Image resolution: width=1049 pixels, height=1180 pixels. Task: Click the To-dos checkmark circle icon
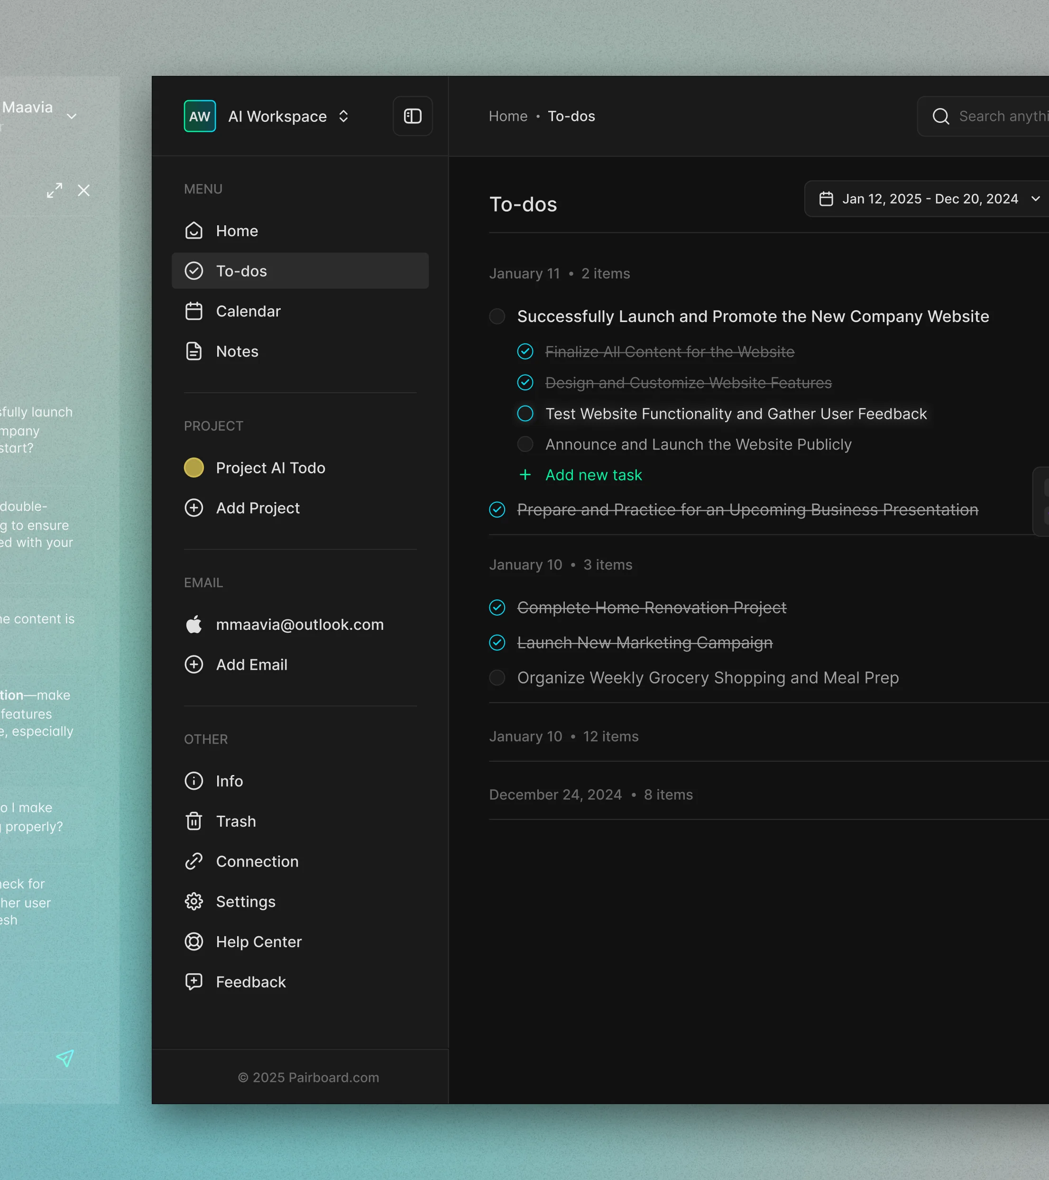click(194, 271)
